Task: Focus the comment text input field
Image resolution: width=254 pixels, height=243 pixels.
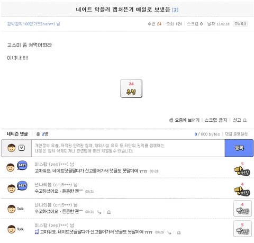Action: tap(128, 148)
